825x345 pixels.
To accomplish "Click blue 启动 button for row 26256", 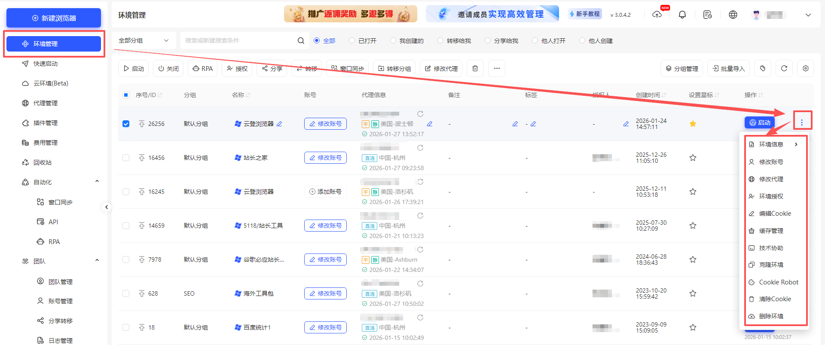I will click(760, 122).
